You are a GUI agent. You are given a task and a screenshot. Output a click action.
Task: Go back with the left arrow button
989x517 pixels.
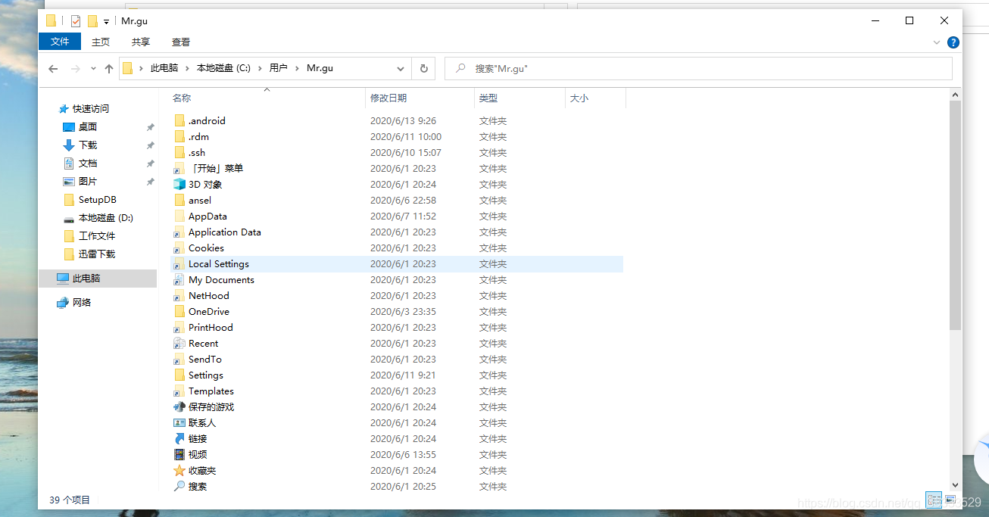(x=53, y=69)
